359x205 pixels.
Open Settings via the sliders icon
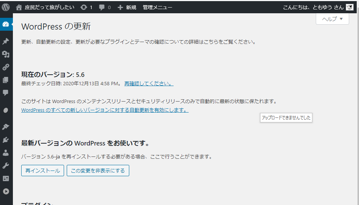6,178
